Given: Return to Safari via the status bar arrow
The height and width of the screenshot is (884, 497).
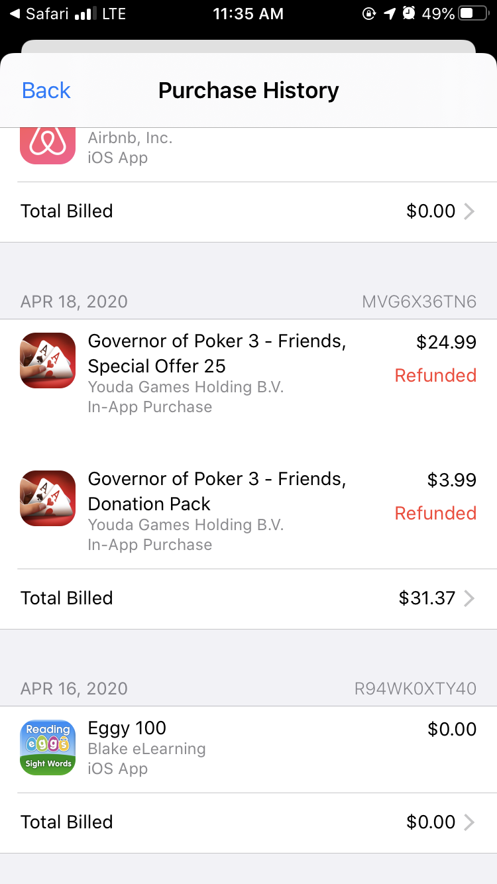Looking at the screenshot, I should pos(15,13).
